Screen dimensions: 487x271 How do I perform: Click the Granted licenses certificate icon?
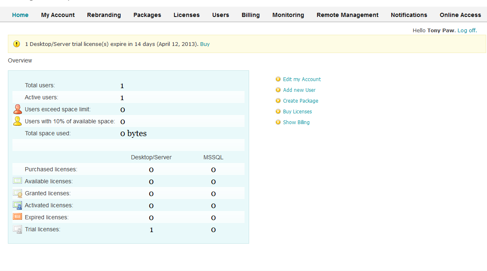(17, 193)
